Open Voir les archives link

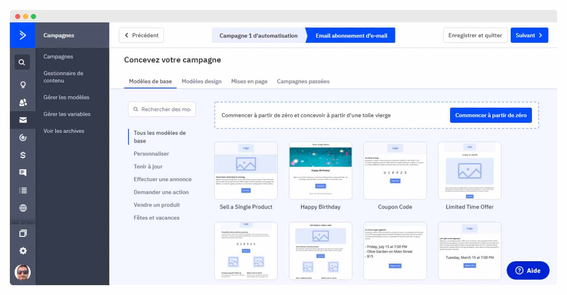[x=64, y=131]
